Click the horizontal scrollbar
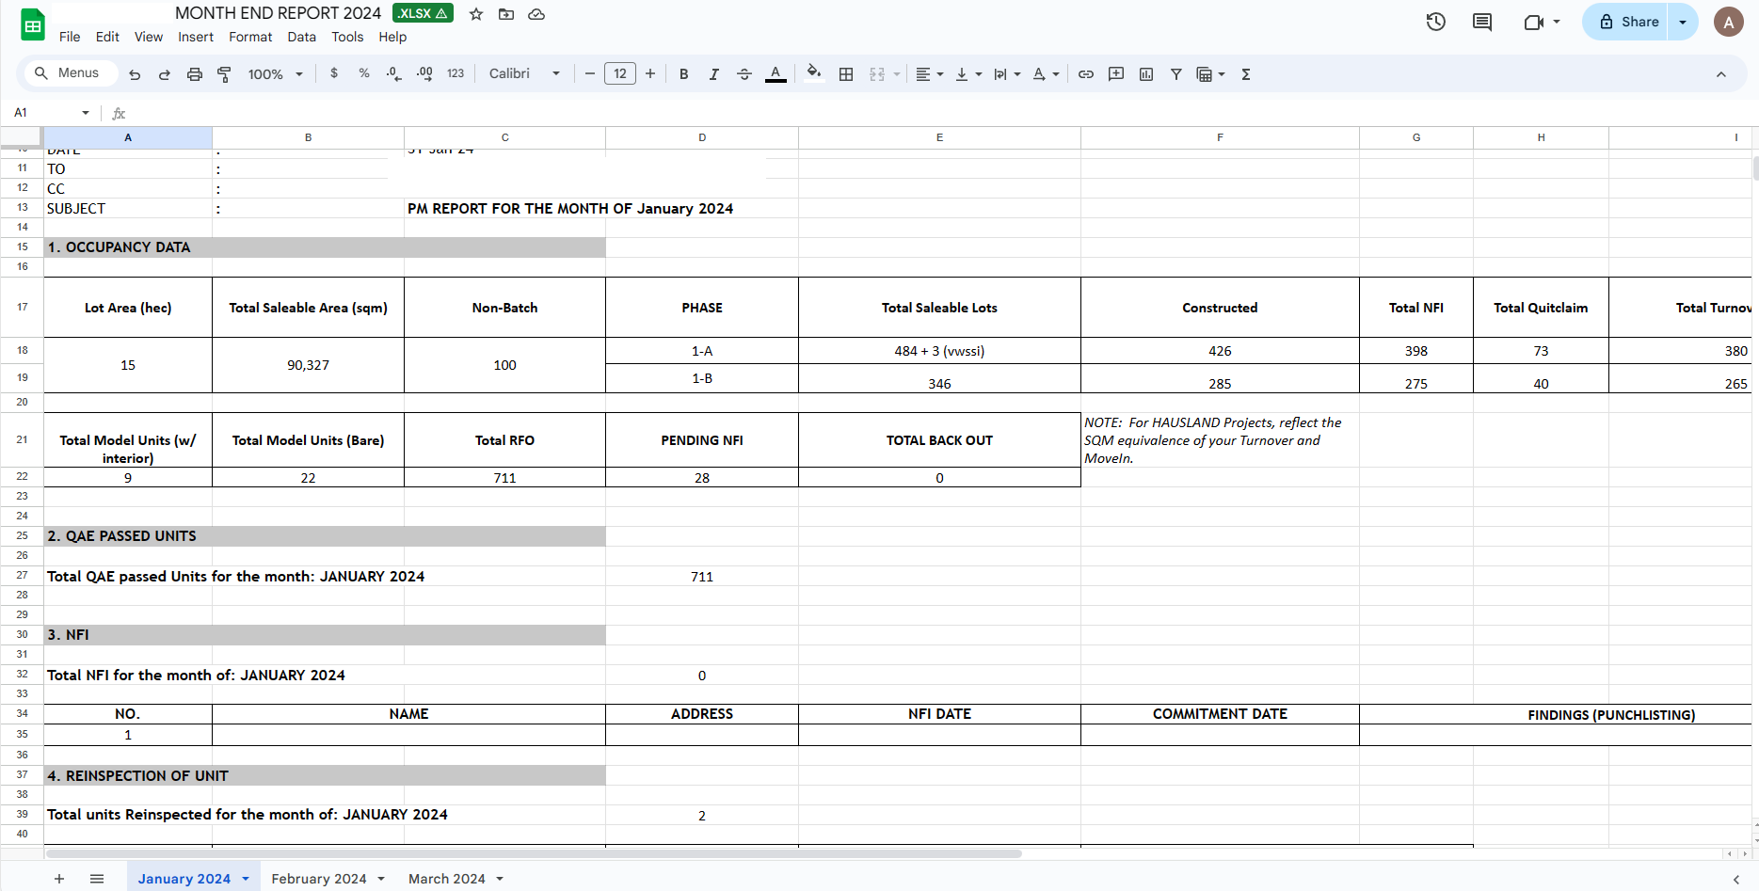1759x891 pixels. (534, 853)
